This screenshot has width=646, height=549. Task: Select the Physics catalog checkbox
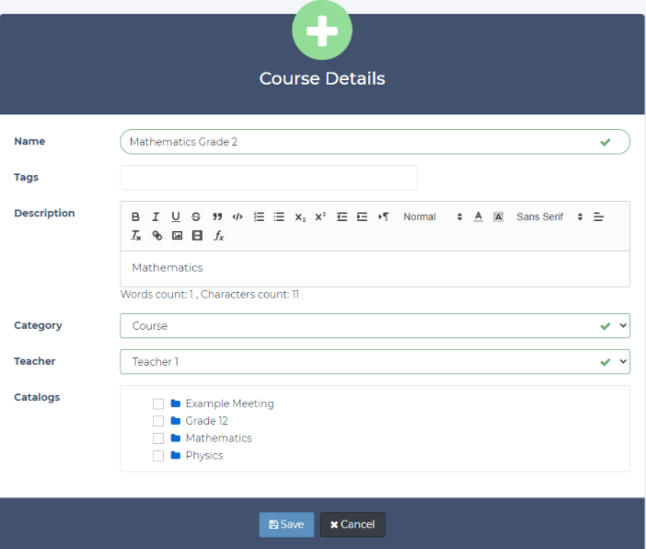pos(158,456)
